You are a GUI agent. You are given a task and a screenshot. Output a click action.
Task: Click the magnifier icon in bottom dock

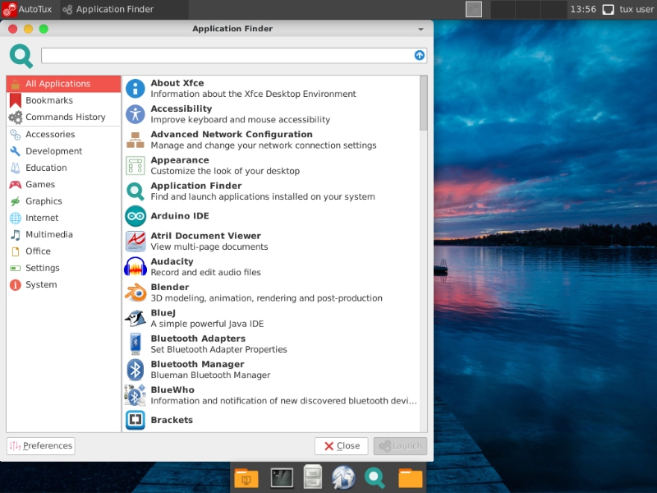coord(374,478)
